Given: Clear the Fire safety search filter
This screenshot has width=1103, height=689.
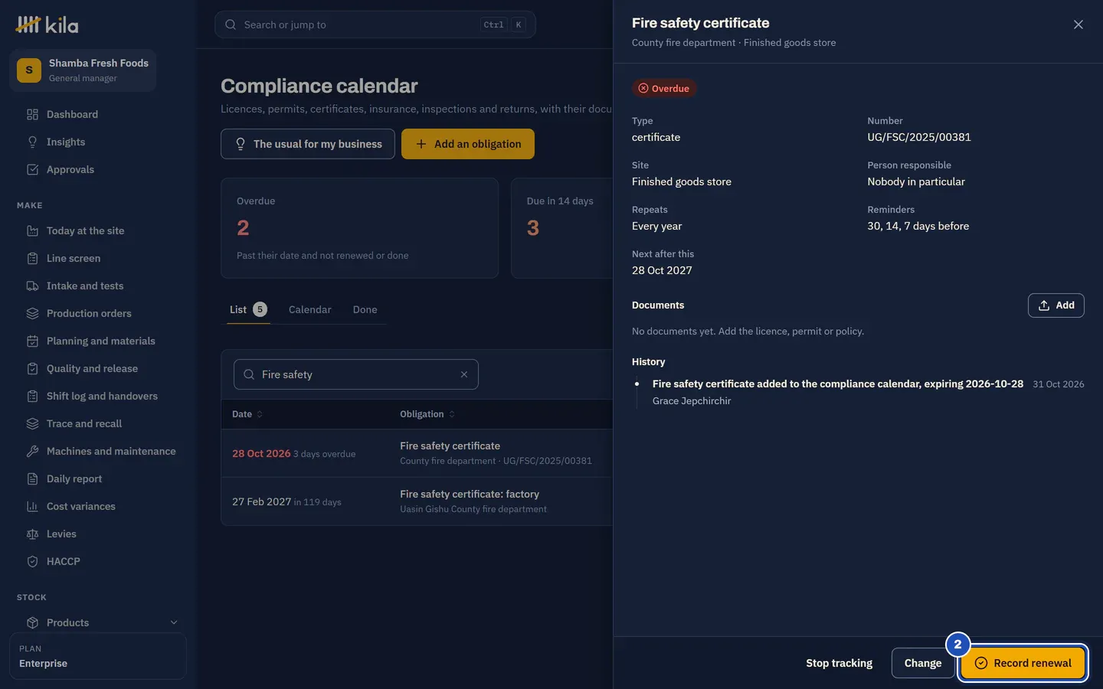Looking at the screenshot, I should point(464,374).
